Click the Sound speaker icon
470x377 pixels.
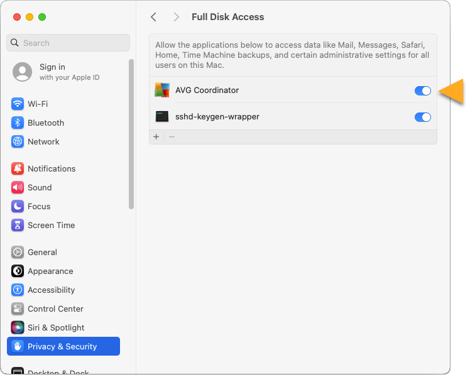[18, 187]
